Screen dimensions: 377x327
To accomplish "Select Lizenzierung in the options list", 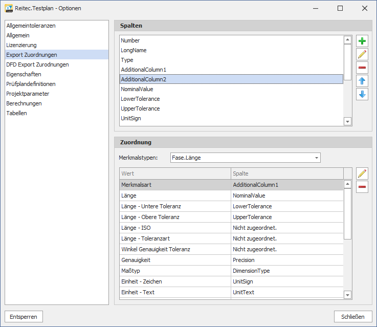I will (21, 45).
